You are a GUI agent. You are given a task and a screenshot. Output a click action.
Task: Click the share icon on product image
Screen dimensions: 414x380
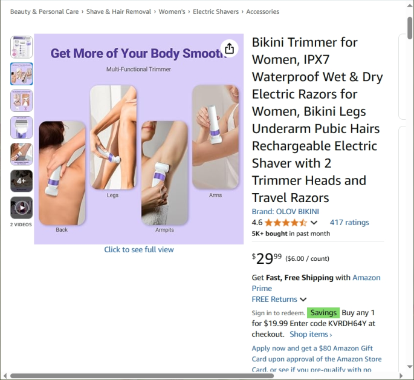229,48
